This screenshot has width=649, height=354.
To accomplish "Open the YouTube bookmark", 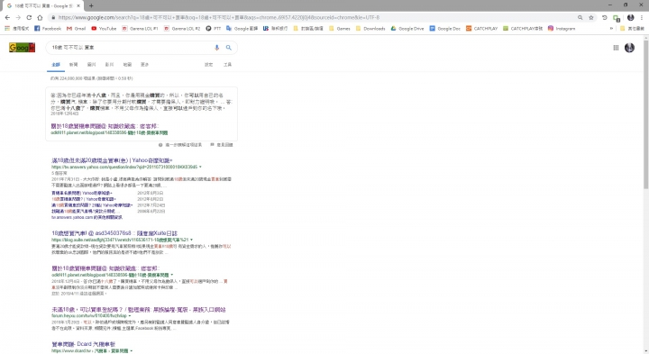I will click(104, 29).
